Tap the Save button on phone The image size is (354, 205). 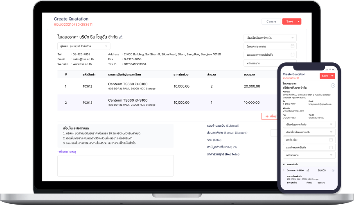[x=325, y=76]
